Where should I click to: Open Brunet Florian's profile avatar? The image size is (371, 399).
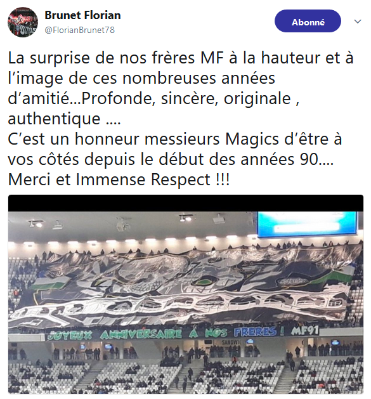(x=23, y=22)
